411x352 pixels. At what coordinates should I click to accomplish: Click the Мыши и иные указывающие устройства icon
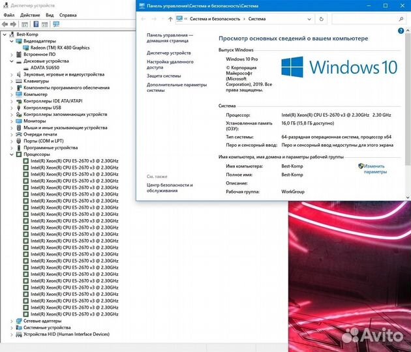click(x=19, y=128)
